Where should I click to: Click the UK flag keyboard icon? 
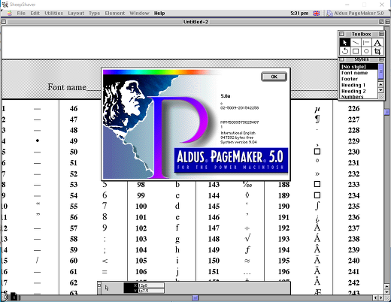click(x=317, y=14)
